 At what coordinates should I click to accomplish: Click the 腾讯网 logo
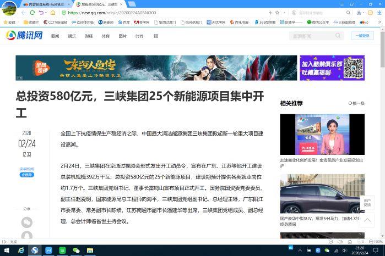click(24, 36)
